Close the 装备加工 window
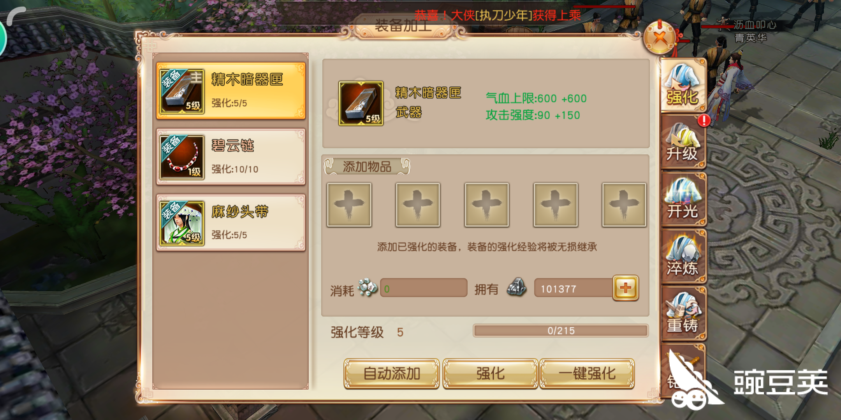841x420 pixels. [660, 38]
